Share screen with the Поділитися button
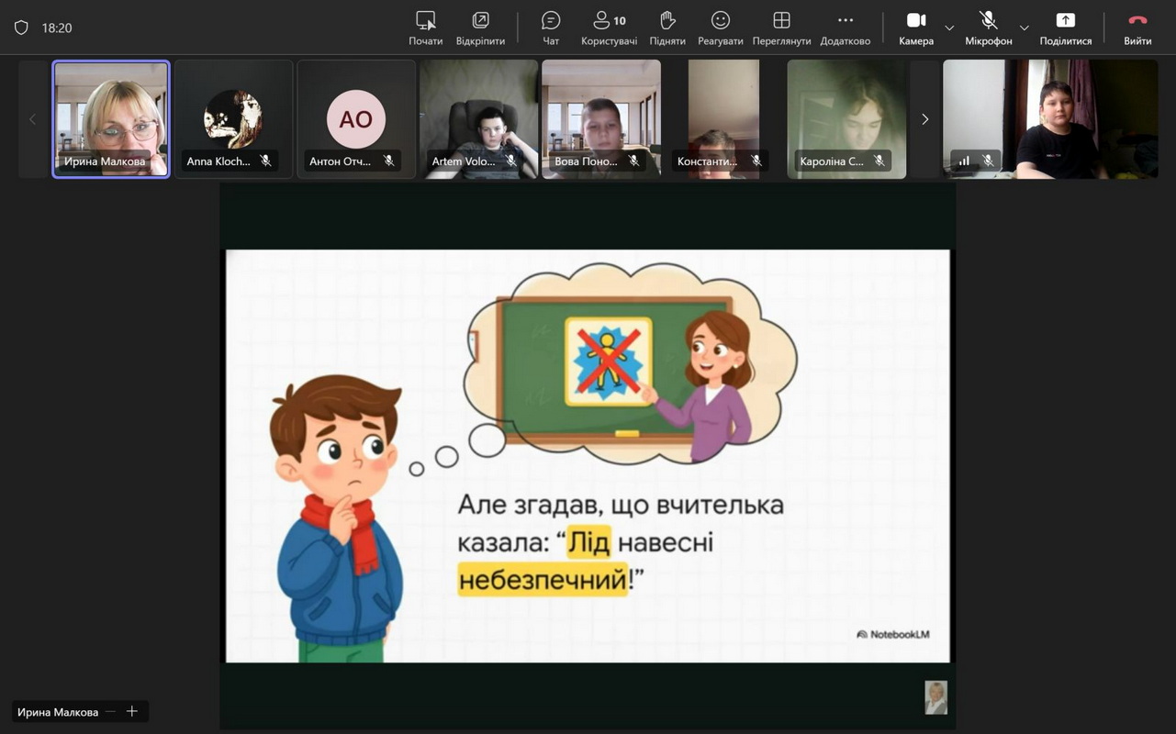 [x=1065, y=27]
